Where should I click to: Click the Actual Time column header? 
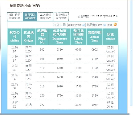click(x=95, y=37)
